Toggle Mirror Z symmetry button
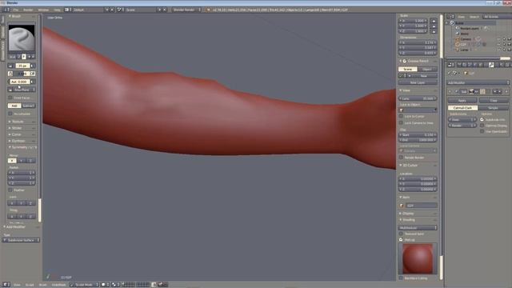 point(30,161)
